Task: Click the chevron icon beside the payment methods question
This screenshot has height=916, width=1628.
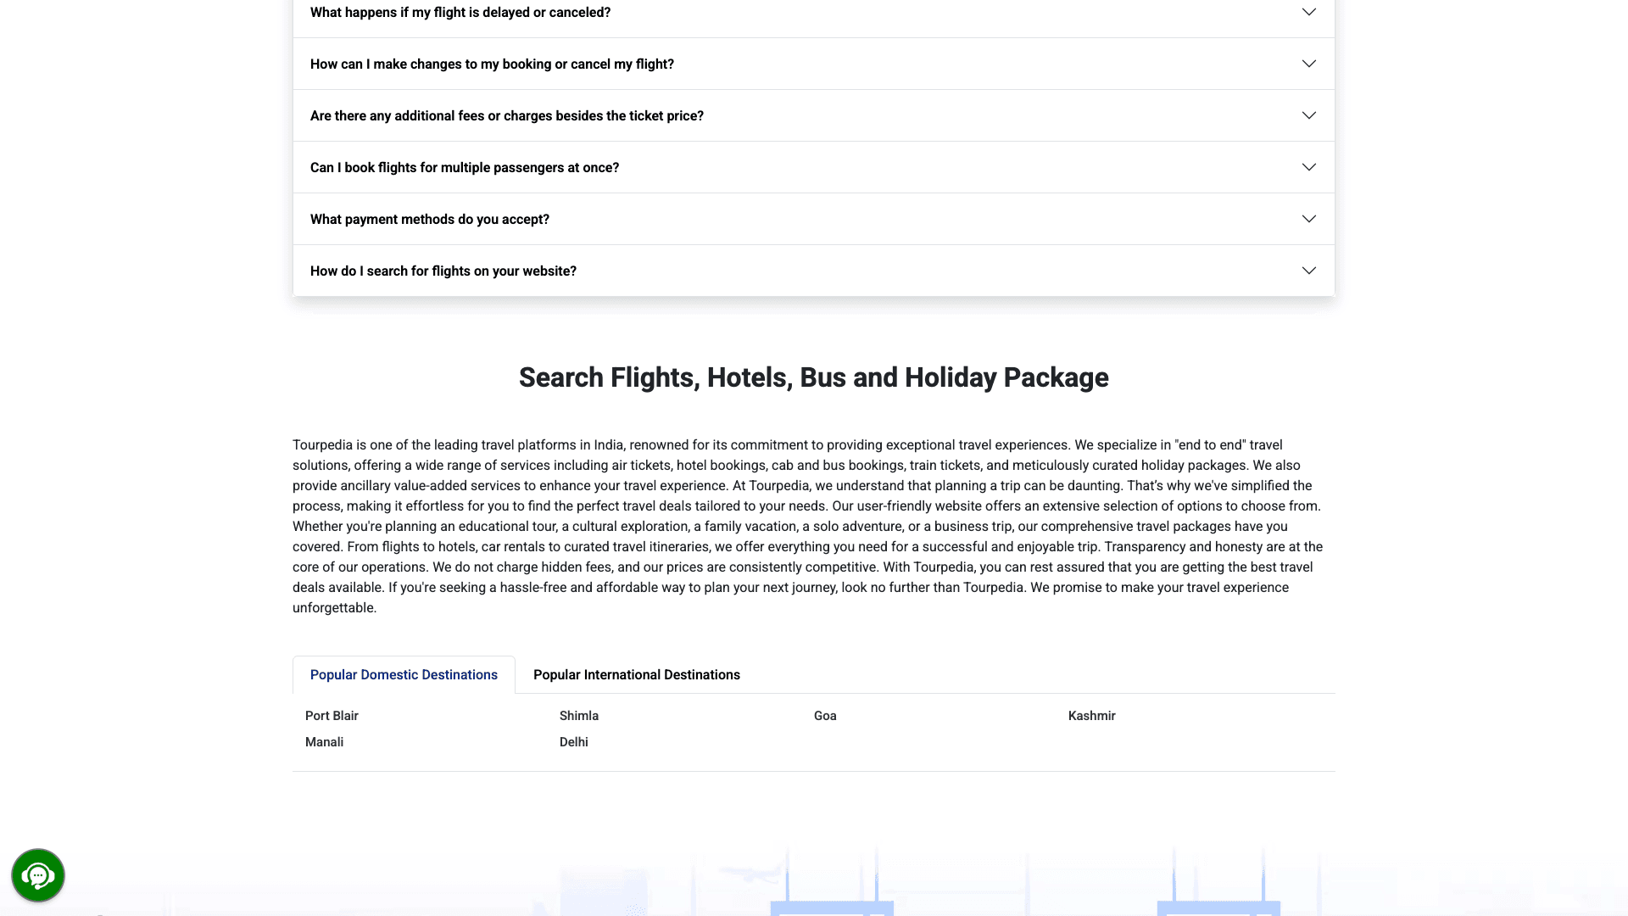Action: [x=1308, y=219]
